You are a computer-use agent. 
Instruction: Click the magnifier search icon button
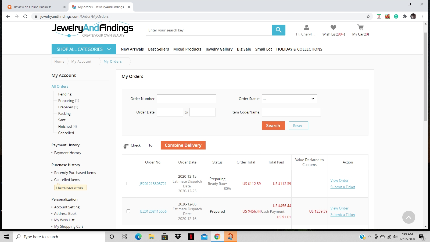278,30
